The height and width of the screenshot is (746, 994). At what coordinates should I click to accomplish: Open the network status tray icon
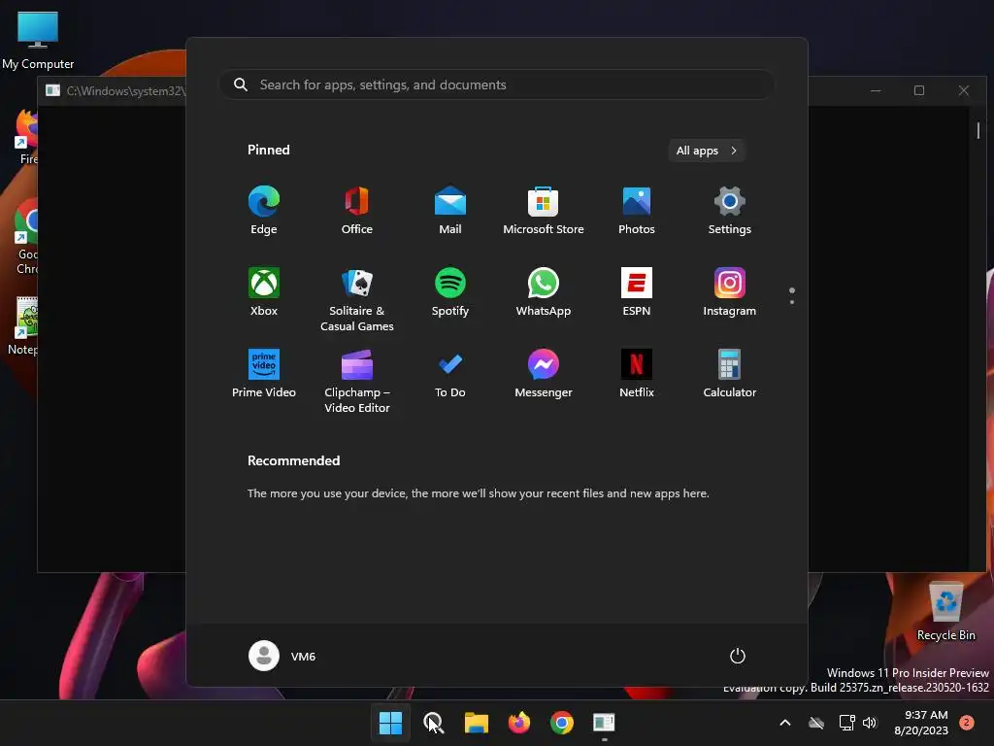pos(846,723)
